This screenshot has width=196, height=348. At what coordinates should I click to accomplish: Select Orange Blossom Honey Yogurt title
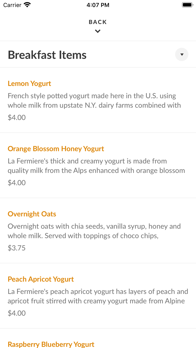pyautogui.click(x=56, y=149)
